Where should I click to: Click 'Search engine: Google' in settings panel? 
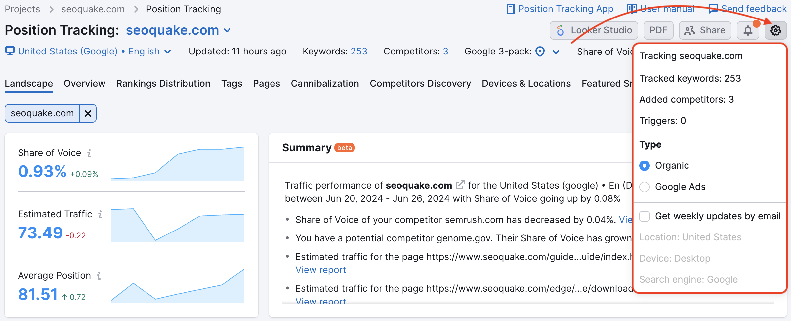(688, 279)
